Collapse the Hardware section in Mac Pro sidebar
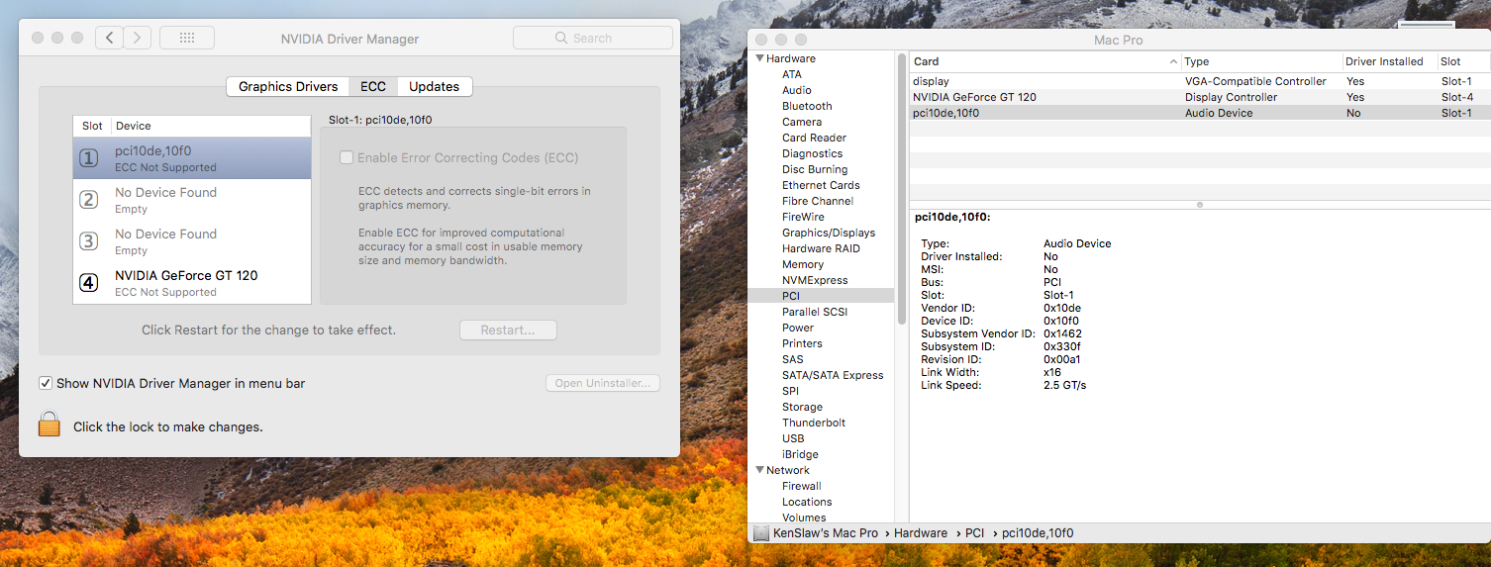This screenshot has height=567, width=1491. [759, 58]
